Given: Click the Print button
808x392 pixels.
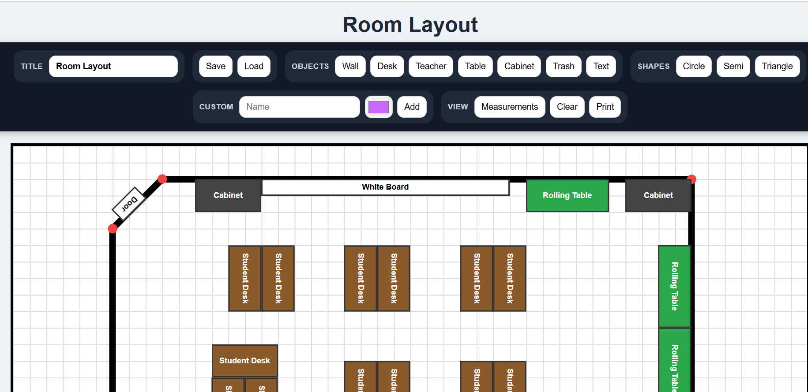Looking at the screenshot, I should pos(605,107).
